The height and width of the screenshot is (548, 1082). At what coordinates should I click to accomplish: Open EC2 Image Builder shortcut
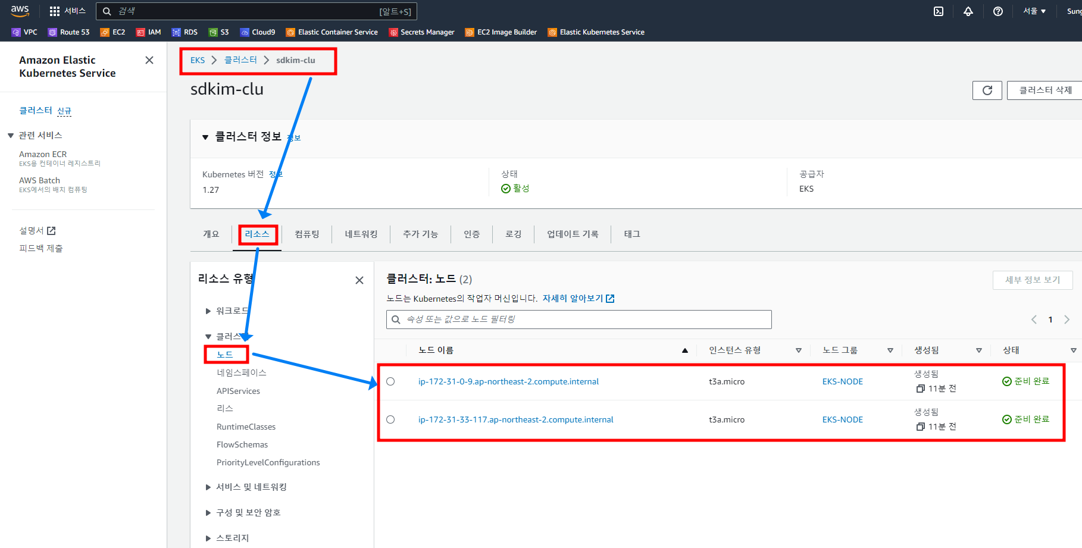pos(501,32)
